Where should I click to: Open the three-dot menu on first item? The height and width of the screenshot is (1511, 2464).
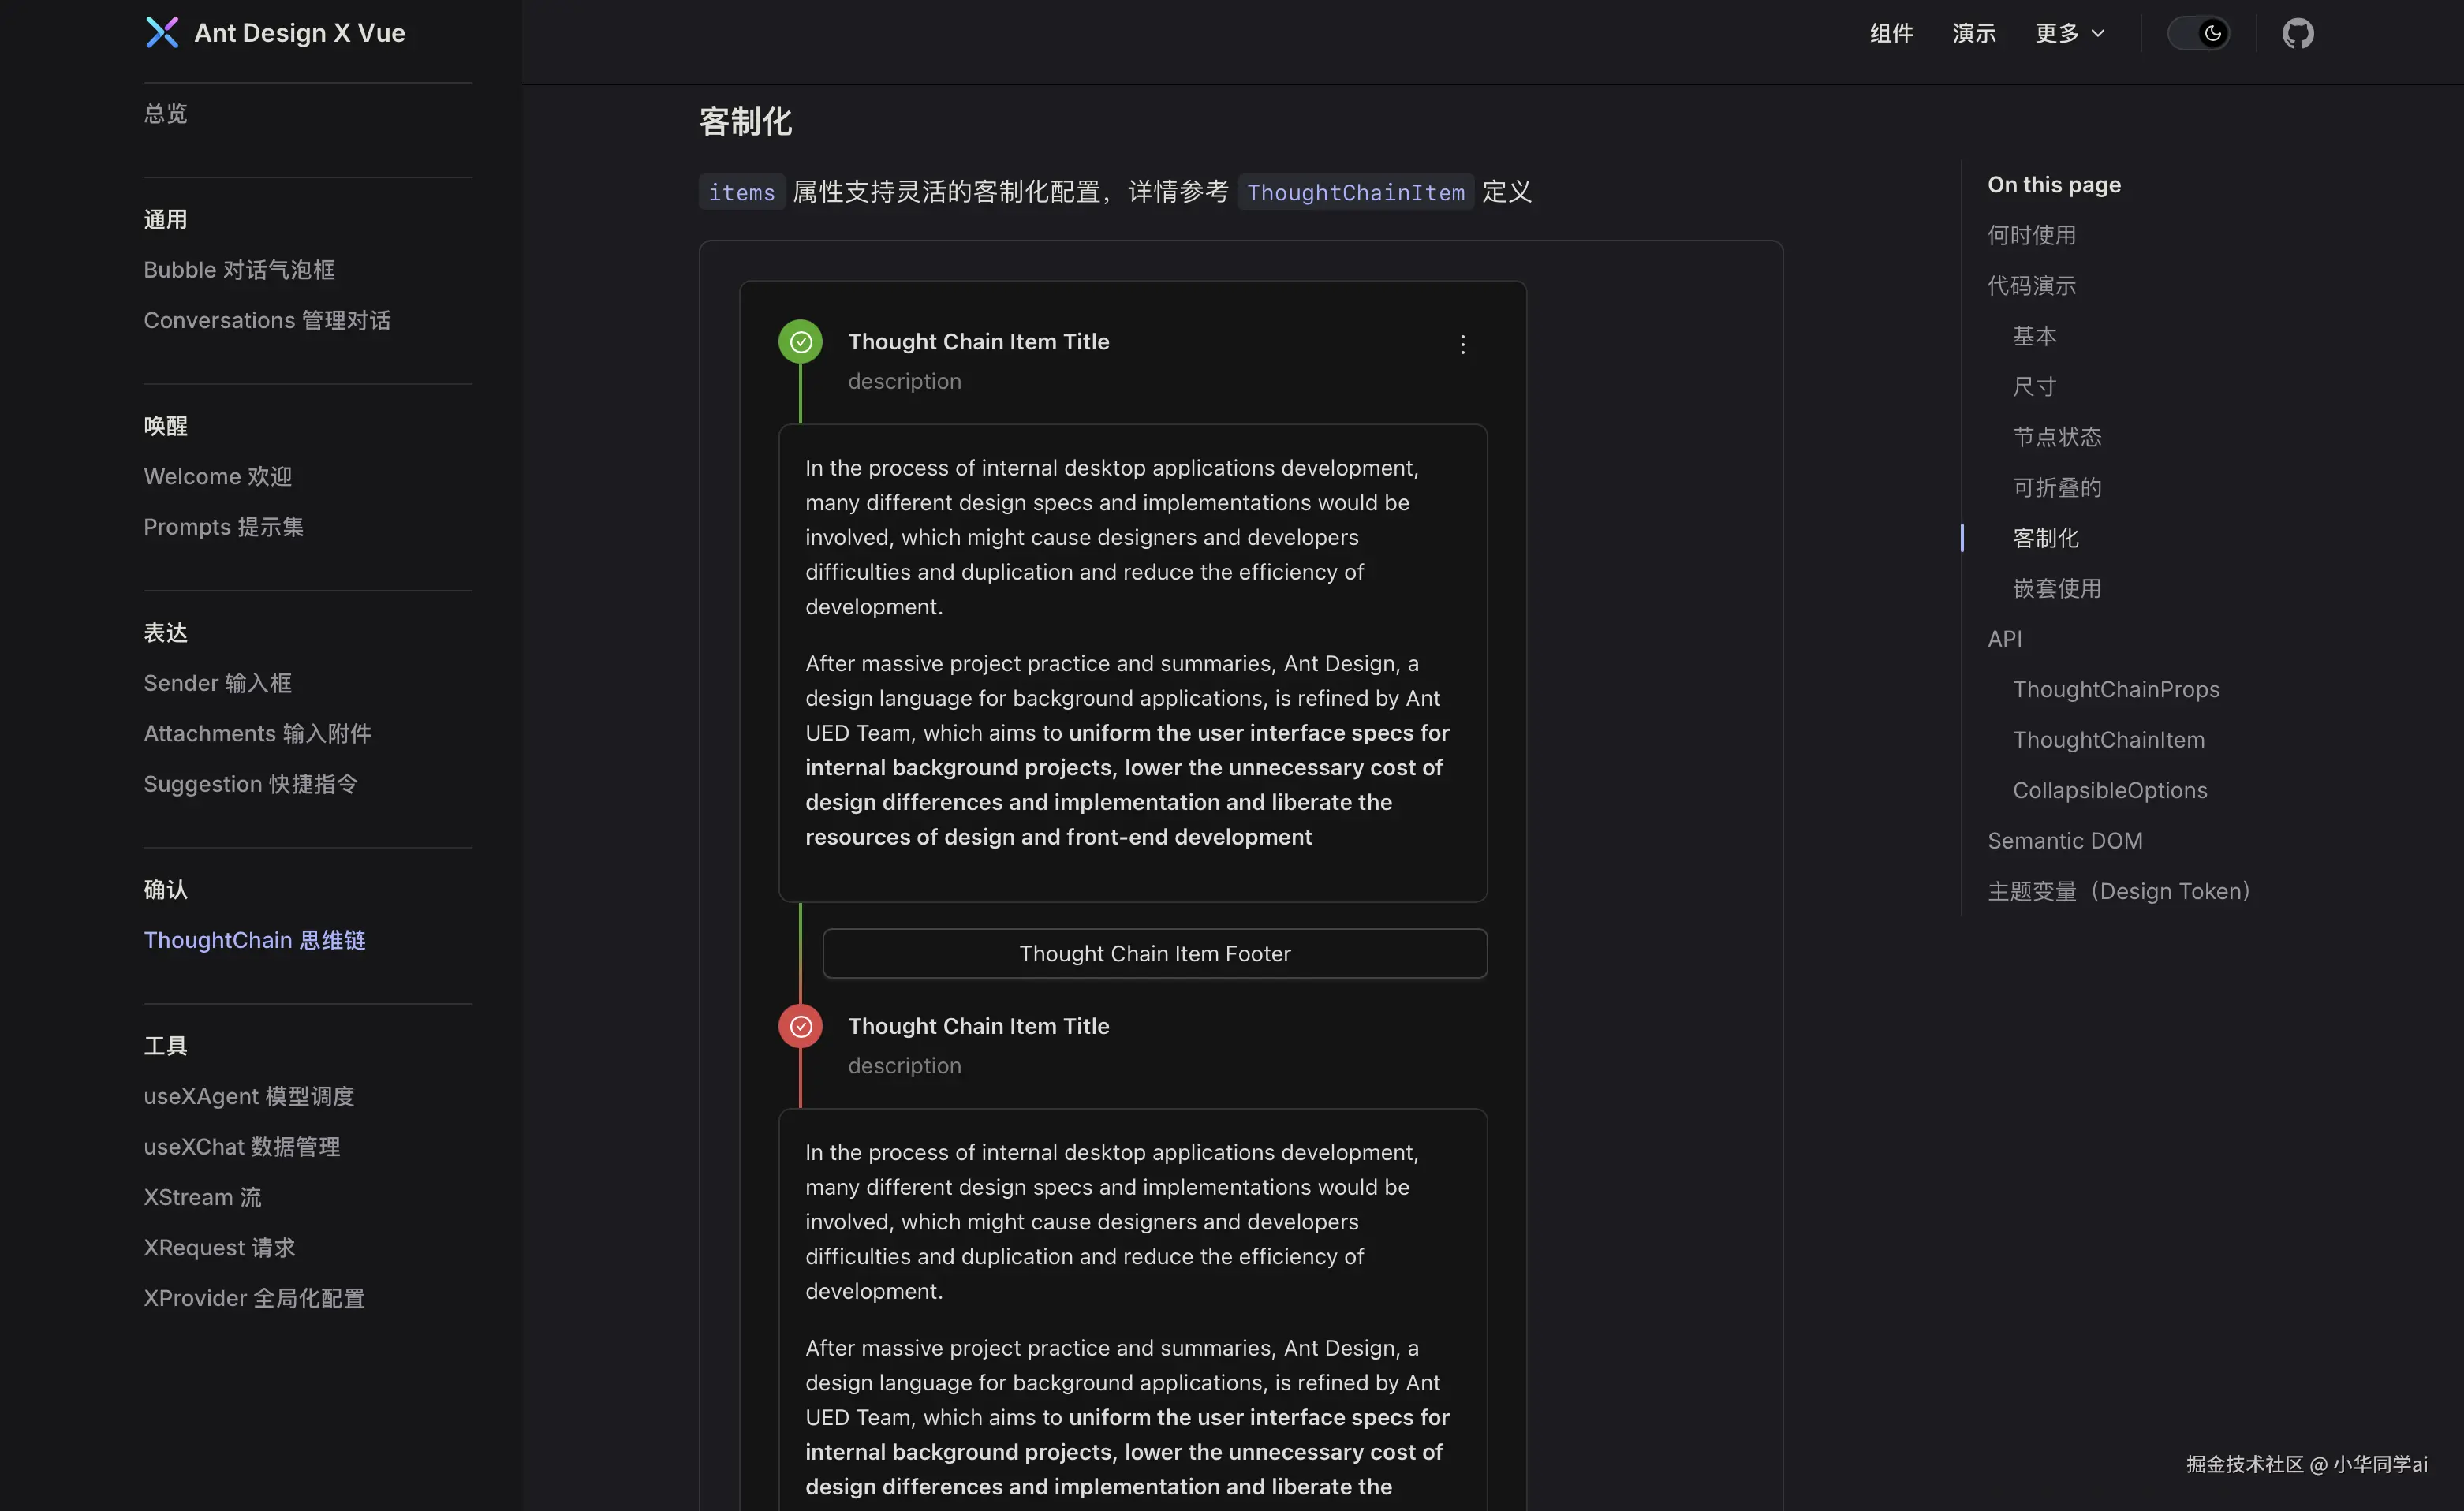pyautogui.click(x=1462, y=345)
